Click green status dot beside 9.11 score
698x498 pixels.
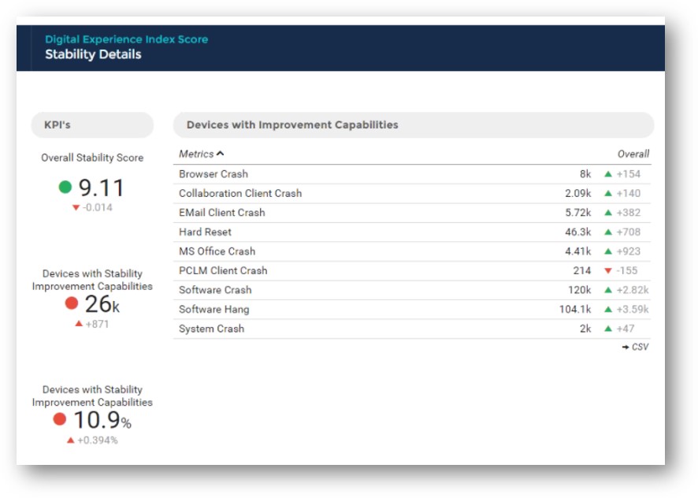[x=65, y=188]
